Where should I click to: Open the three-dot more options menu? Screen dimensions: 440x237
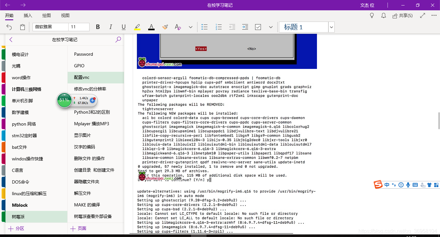434,15
